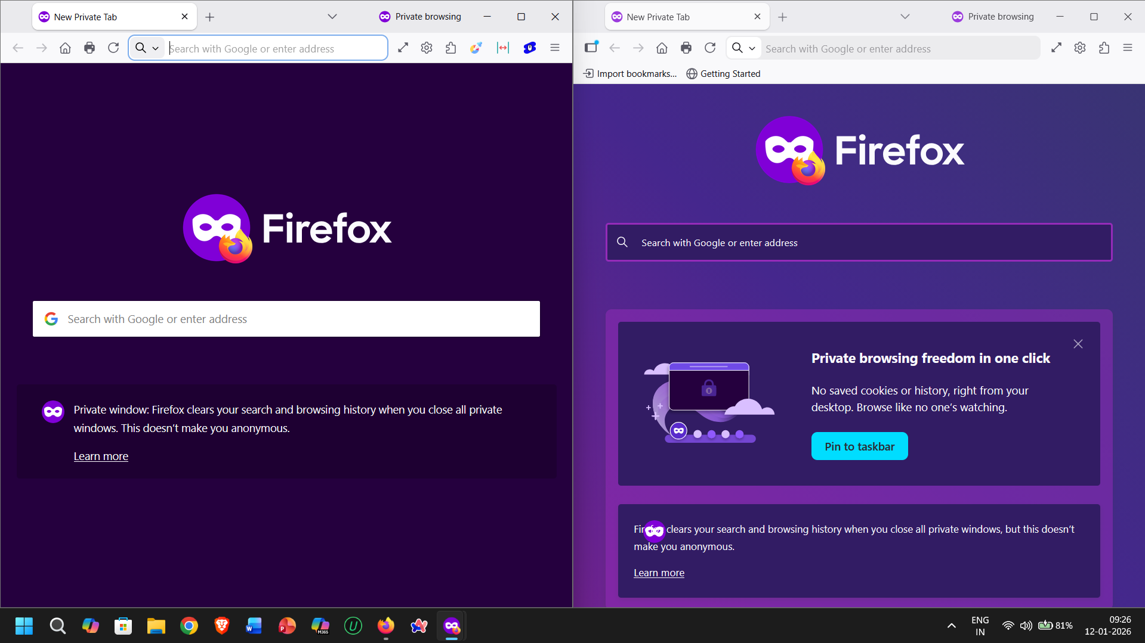
Task: Click the Pin to taskbar button
Action: (860, 446)
